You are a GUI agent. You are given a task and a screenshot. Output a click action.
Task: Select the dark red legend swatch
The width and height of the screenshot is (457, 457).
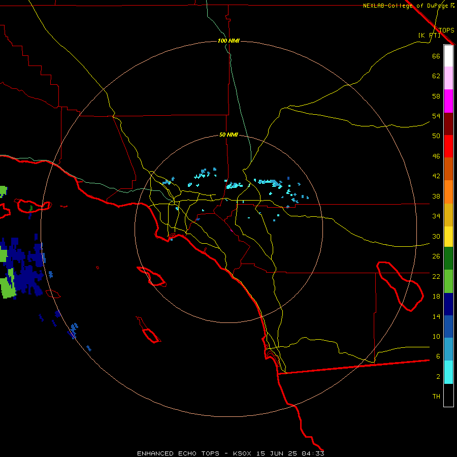pos(448,123)
